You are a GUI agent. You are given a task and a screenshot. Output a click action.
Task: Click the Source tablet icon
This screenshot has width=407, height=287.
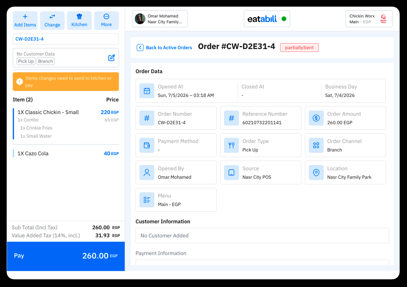[232, 172]
